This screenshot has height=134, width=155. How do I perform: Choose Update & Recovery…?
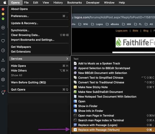(x=40, y=23)
